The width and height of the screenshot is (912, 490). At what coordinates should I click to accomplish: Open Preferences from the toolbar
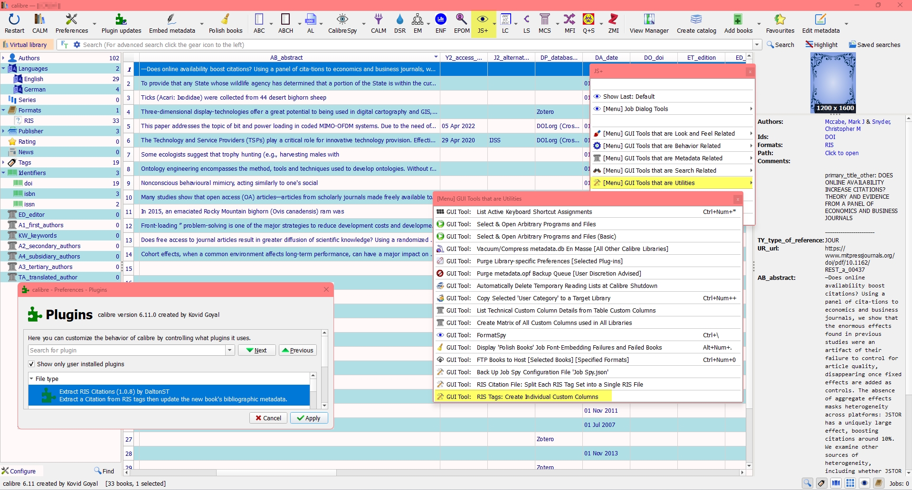[71, 23]
